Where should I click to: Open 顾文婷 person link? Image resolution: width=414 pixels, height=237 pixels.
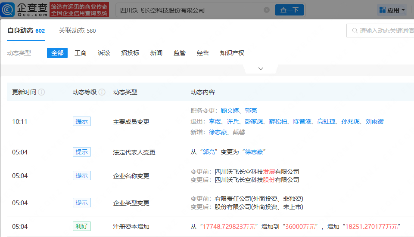(x=230, y=111)
